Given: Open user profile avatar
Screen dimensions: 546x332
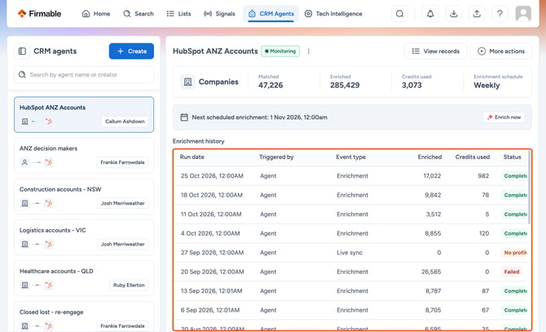Looking at the screenshot, I should tap(523, 14).
